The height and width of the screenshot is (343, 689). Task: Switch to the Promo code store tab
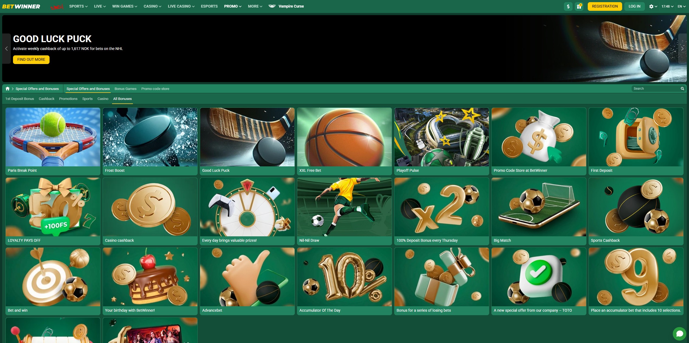tap(155, 89)
